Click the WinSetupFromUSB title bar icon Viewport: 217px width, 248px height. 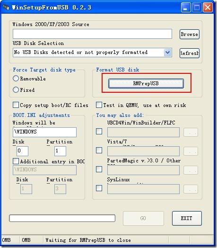(6, 7)
